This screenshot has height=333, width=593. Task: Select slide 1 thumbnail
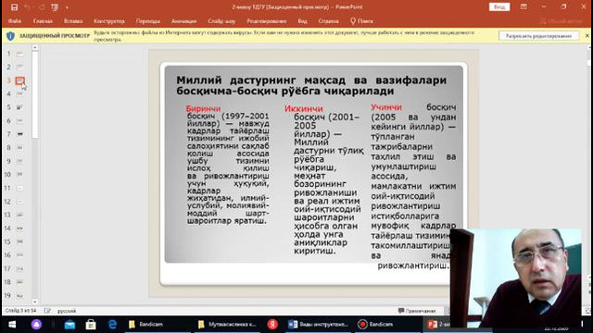point(19,54)
